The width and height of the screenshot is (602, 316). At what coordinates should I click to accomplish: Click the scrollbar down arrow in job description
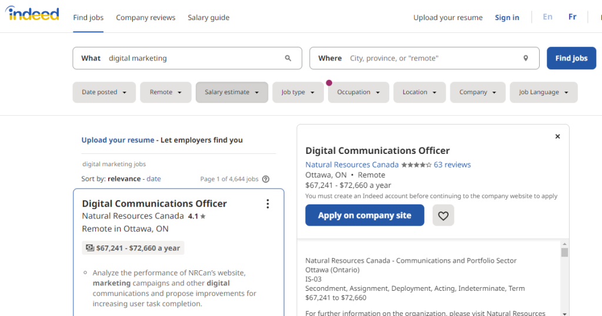click(x=564, y=313)
